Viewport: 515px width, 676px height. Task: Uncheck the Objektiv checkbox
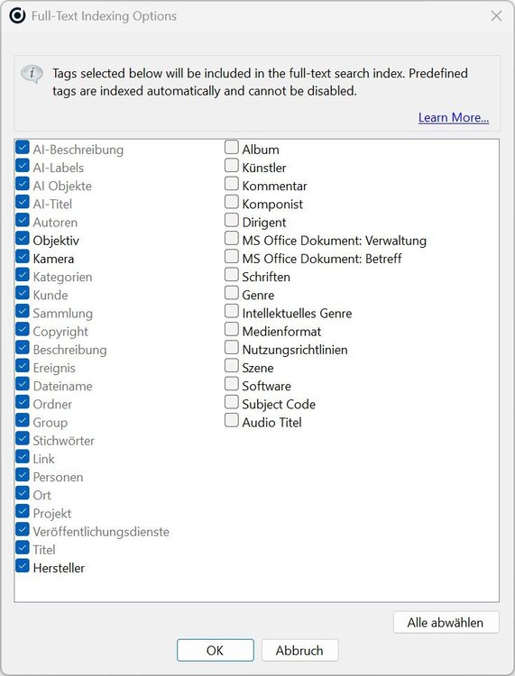click(x=23, y=239)
